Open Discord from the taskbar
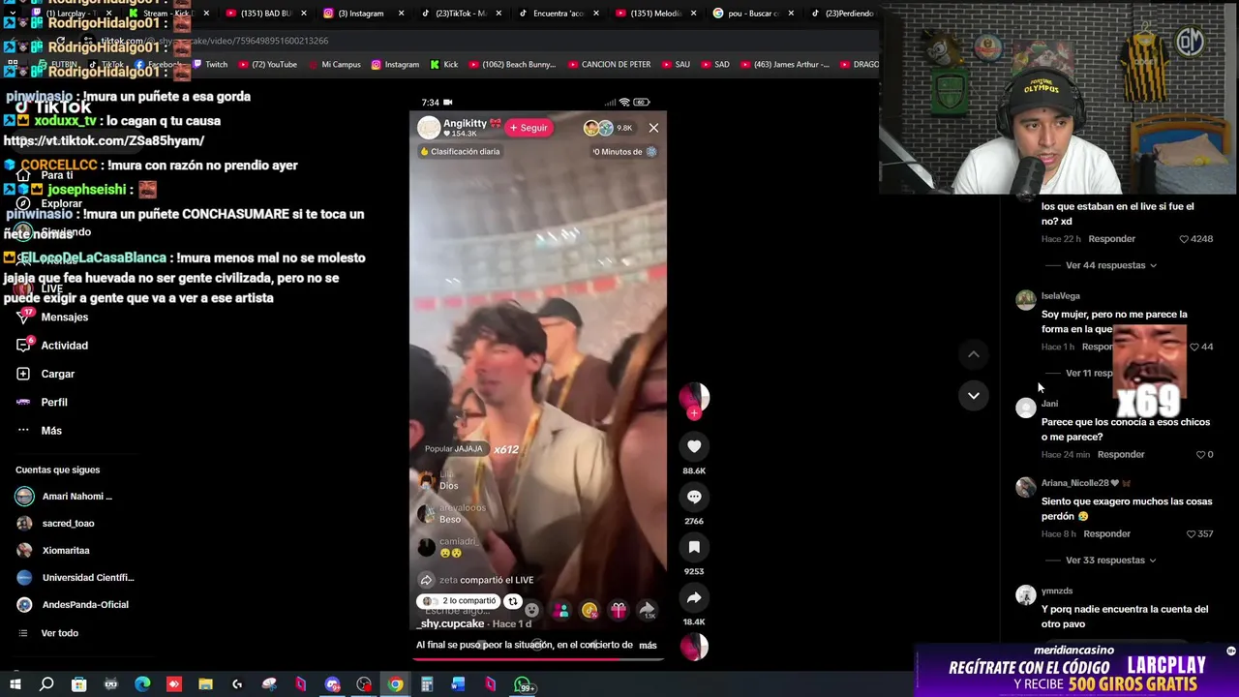The height and width of the screenshot is (697, 1239). (332, 685)
